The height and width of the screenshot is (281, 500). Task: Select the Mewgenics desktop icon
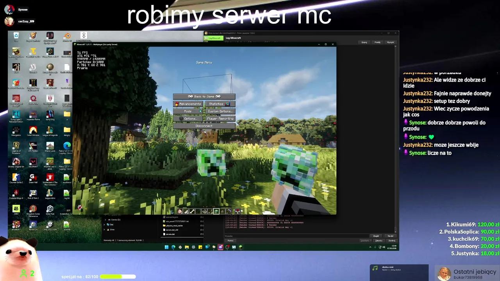(x=16, y=132)
